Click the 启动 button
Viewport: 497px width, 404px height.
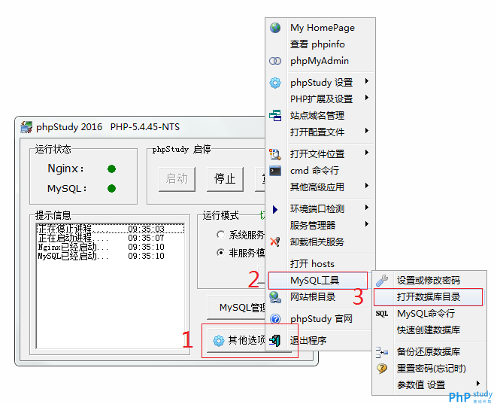click(177, 179)
